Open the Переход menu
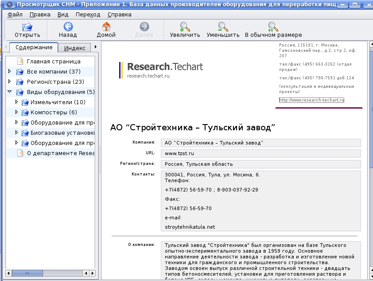The height and width of the screenshot is (281, 373). (88, 15)
